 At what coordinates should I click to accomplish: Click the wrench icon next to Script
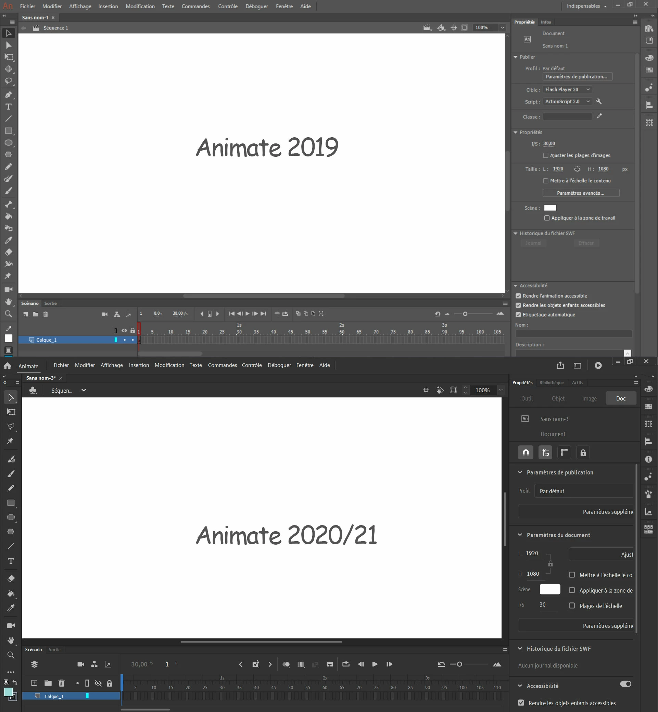(599, 101)
